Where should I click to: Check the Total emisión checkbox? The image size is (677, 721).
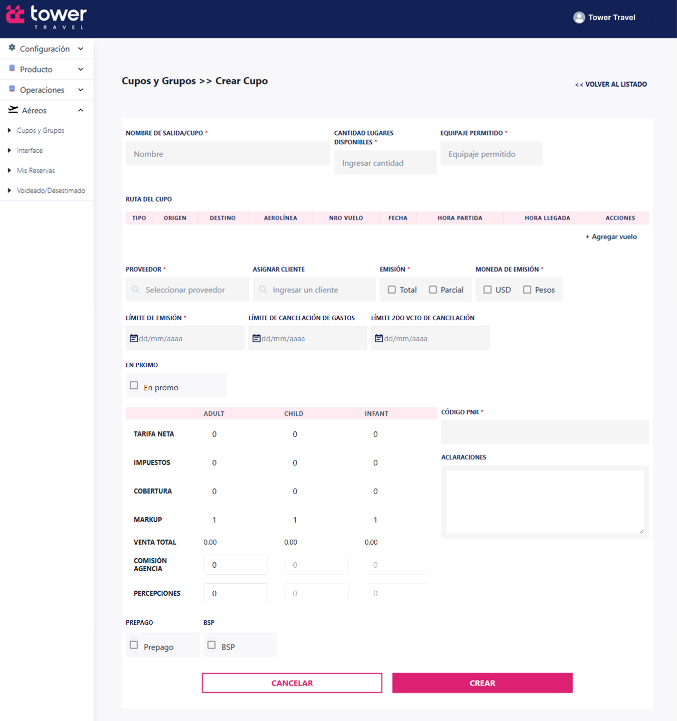point(392,290)
